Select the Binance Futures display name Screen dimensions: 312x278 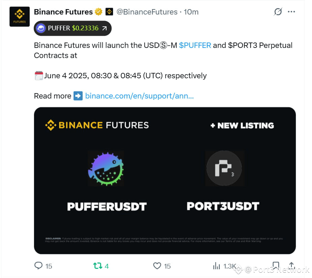click(x=63, y=11)
